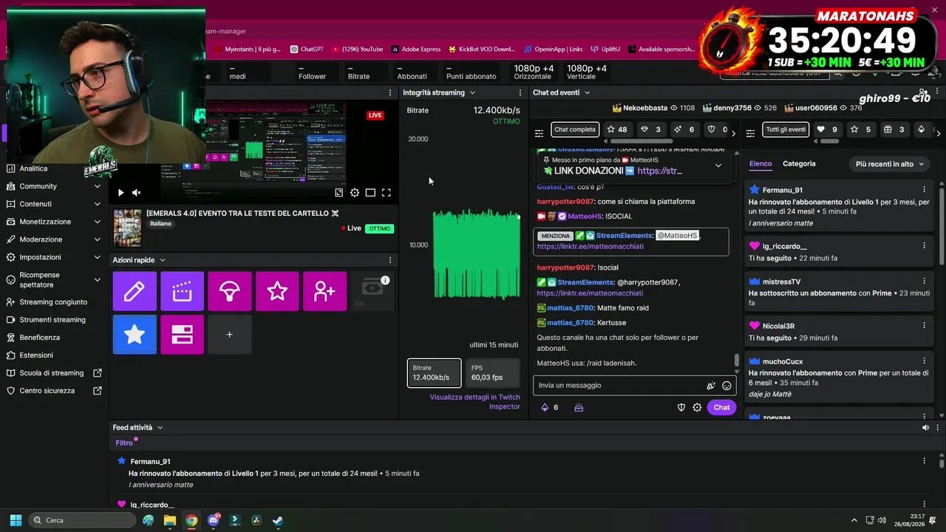The width and height of the screenshot is (946, 532).
Task: Switch to the Elenco events tab
Action: tap(760, 164)
